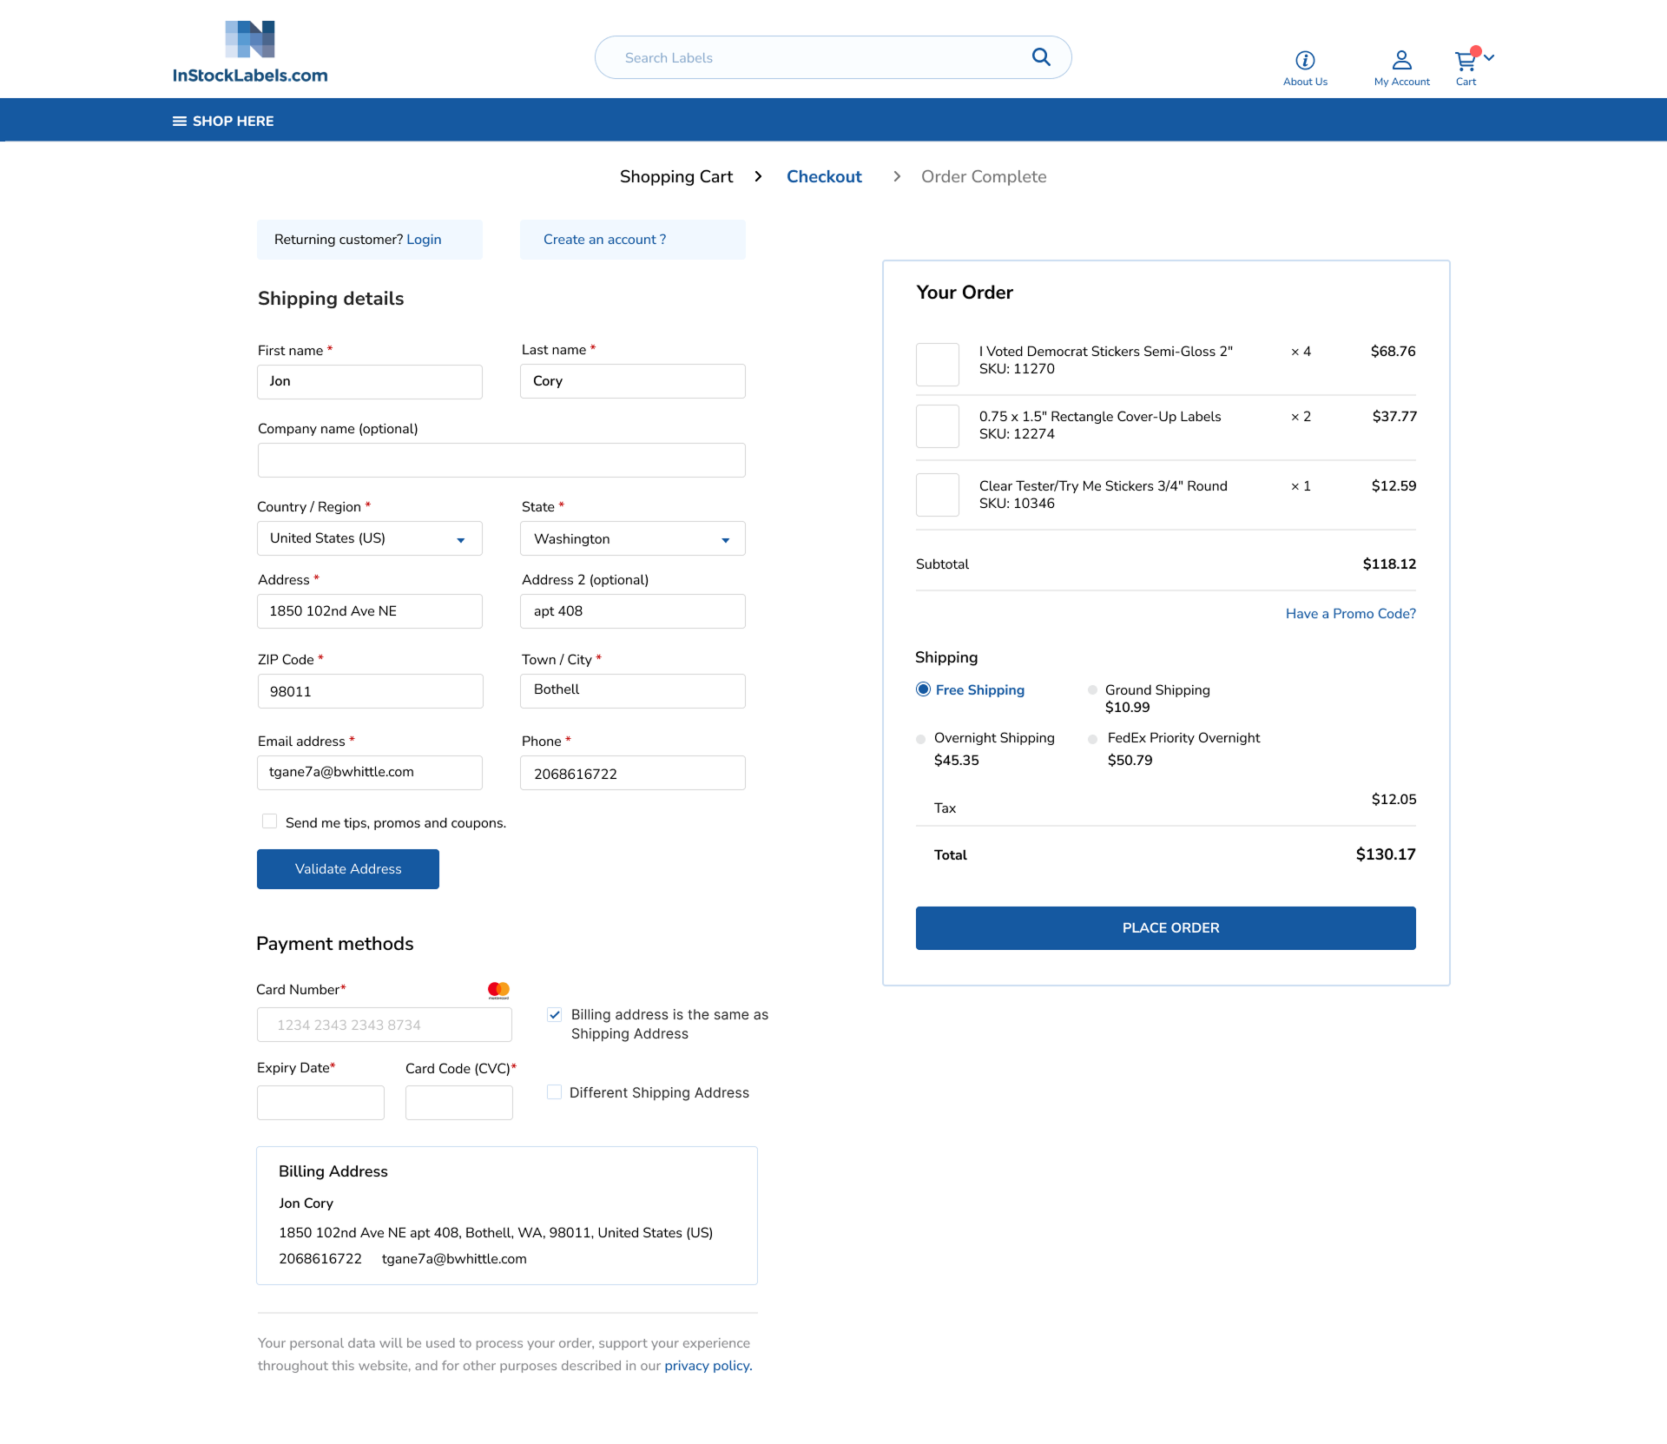Expand the cart dropdown chevron
Image resolution: width=1667 pixels, height=1444 pixels.
pos(1489,57)
